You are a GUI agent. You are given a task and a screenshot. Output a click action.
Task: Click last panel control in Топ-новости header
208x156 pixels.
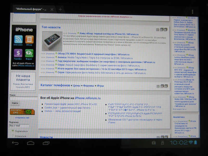pyautogui.click(x=165, y=30)
